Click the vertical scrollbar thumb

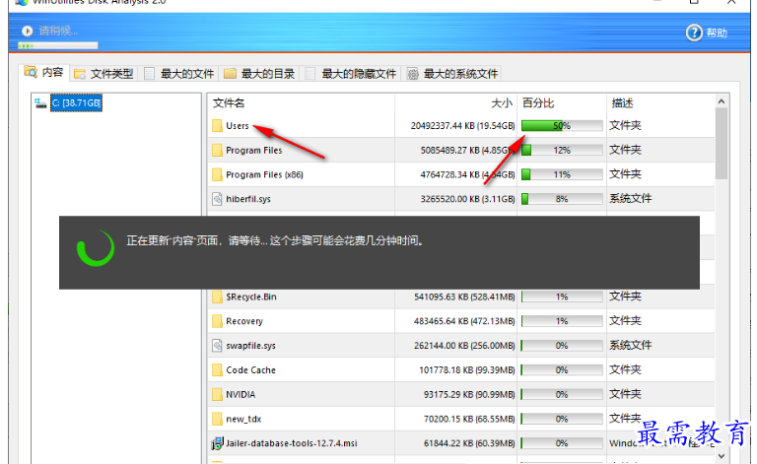click(722, 143)
